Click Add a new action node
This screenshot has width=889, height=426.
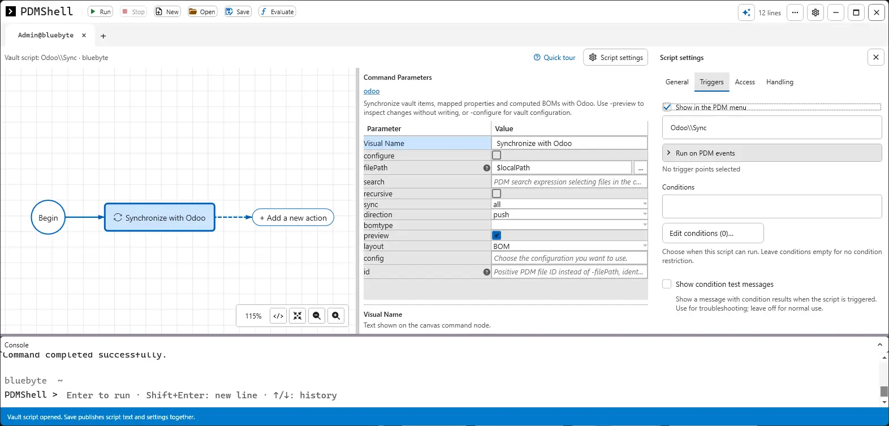pyautogui.click(x=293, y=218)
